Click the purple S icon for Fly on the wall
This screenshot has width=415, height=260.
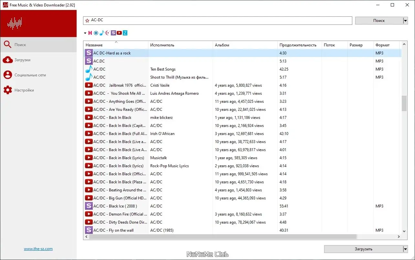[x=89, y=230]
